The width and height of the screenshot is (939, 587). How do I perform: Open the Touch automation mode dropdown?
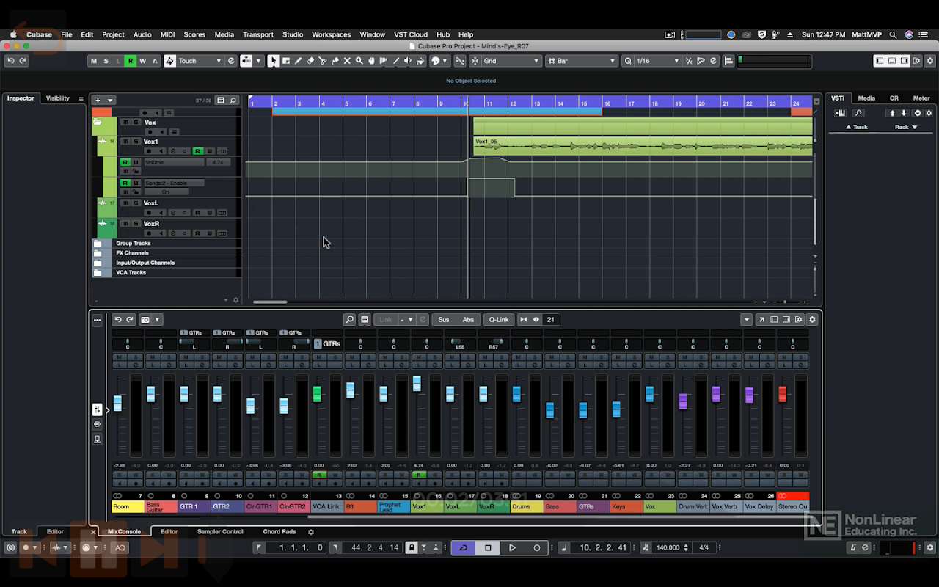[200, 61]
